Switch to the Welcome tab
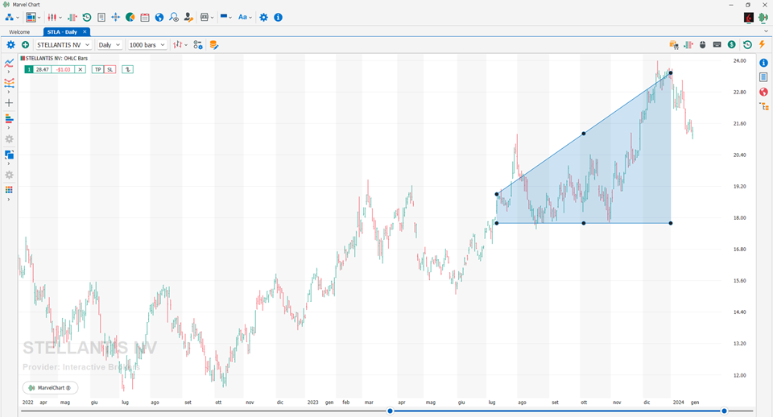The width and height of the screenshot is (773, 417). 19,32
